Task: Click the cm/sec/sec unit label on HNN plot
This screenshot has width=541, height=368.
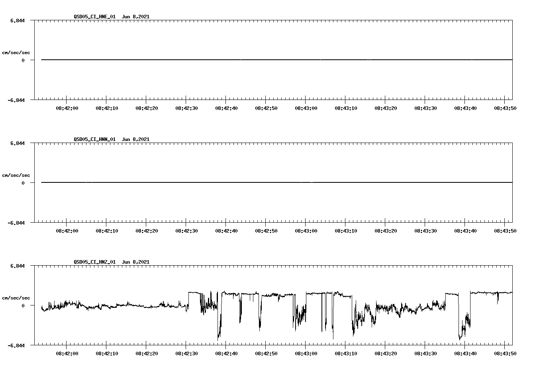Action: pos(16,175)
